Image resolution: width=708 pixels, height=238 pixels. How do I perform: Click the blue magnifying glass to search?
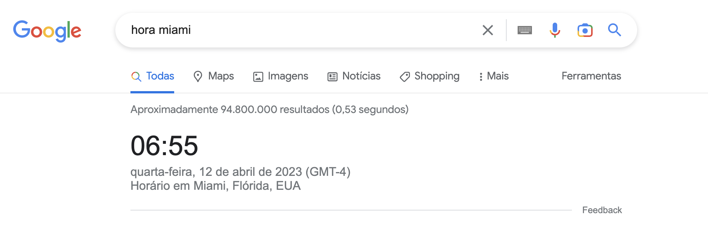point(615,30)
